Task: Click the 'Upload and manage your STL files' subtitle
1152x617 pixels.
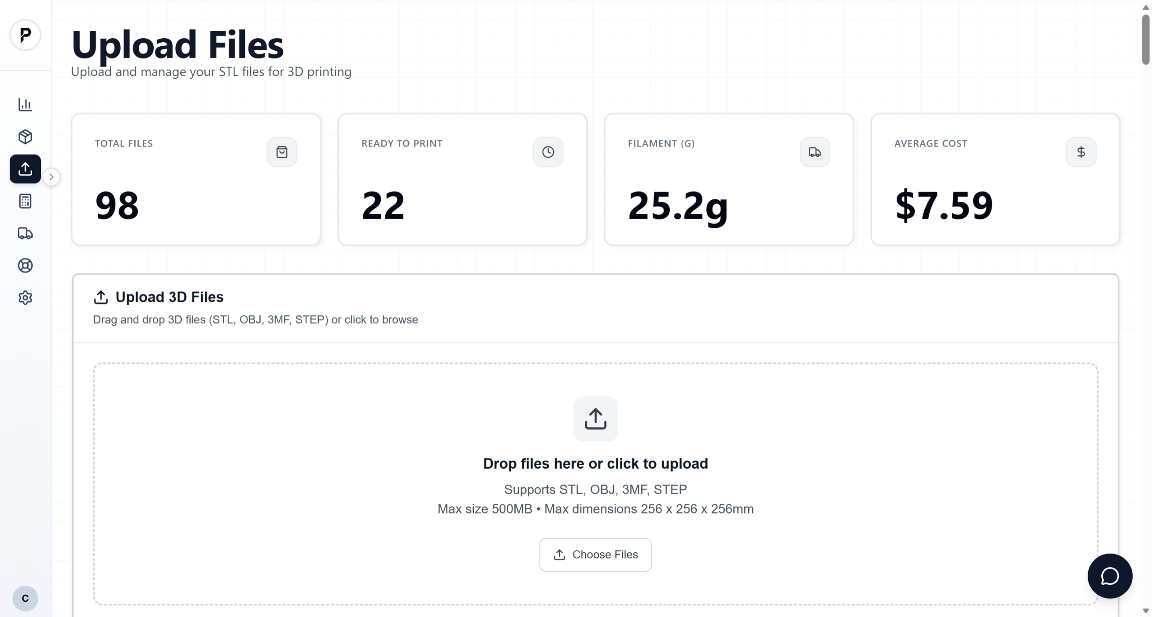Action: coord(211,72)
